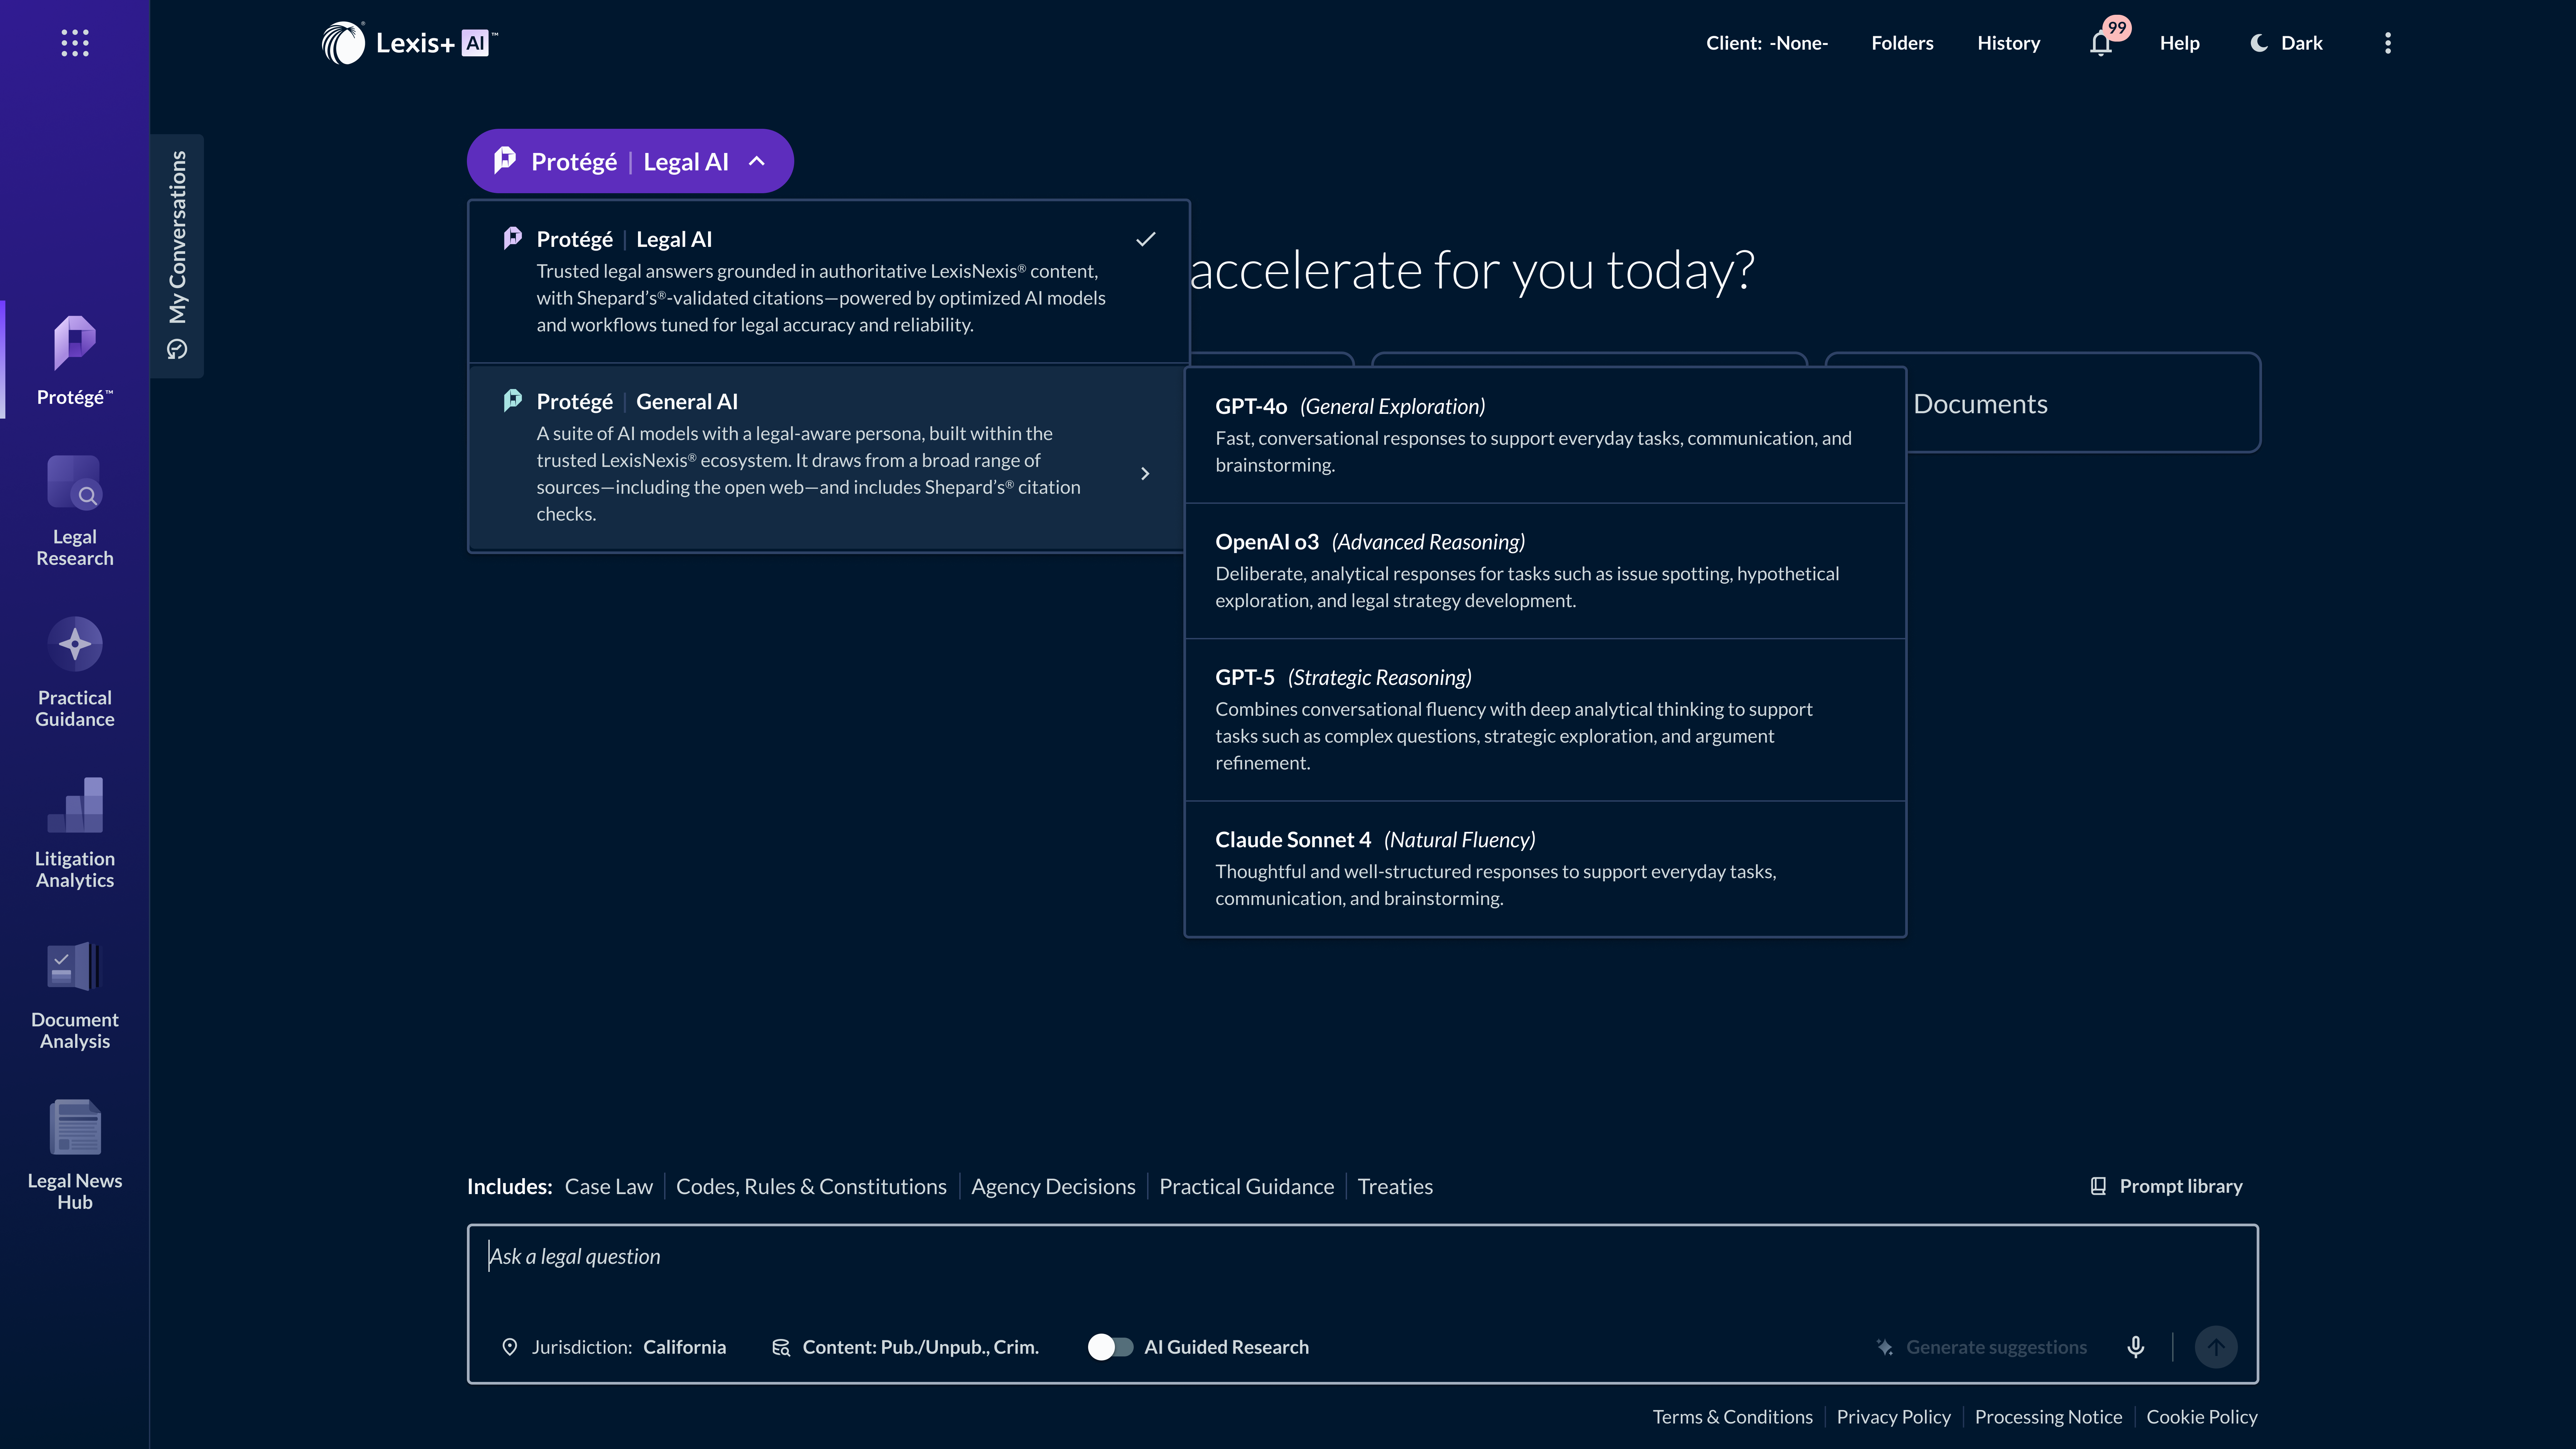The width and height of the screenshot is (2576, 1449).
Task: Expand the My Conversations side panel
Action: (x=177, y=255)
